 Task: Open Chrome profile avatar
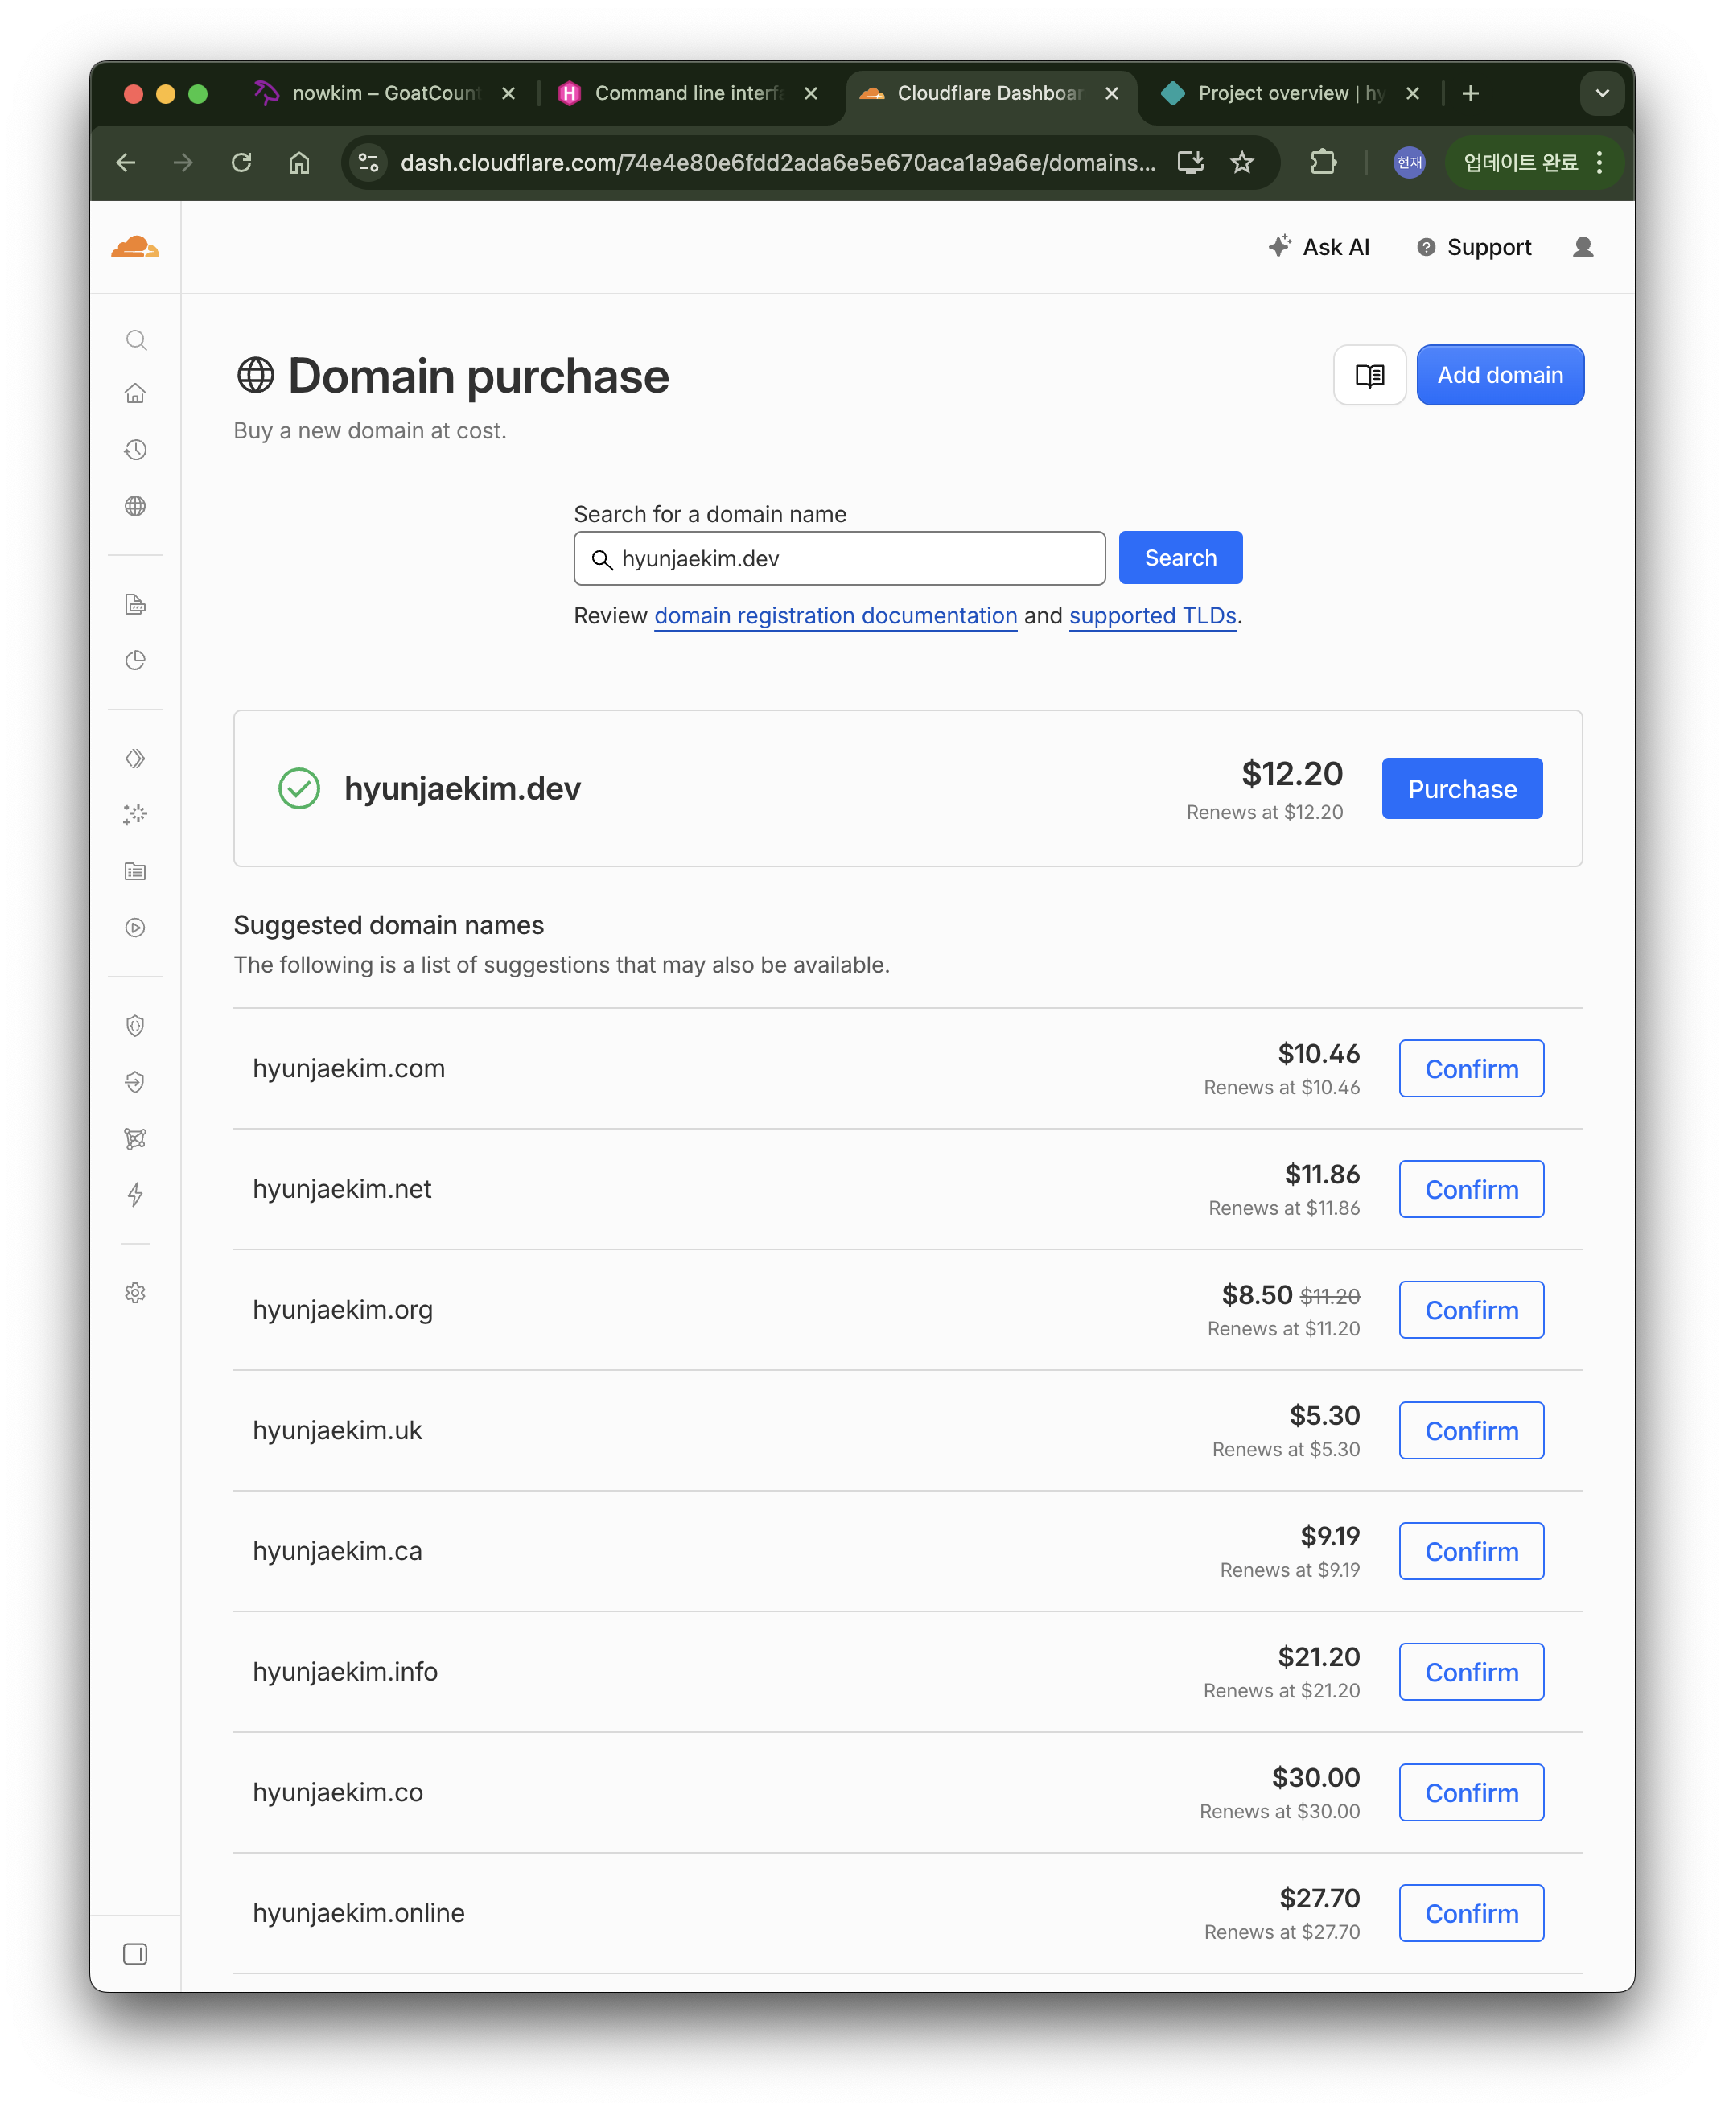(1409, 163)
